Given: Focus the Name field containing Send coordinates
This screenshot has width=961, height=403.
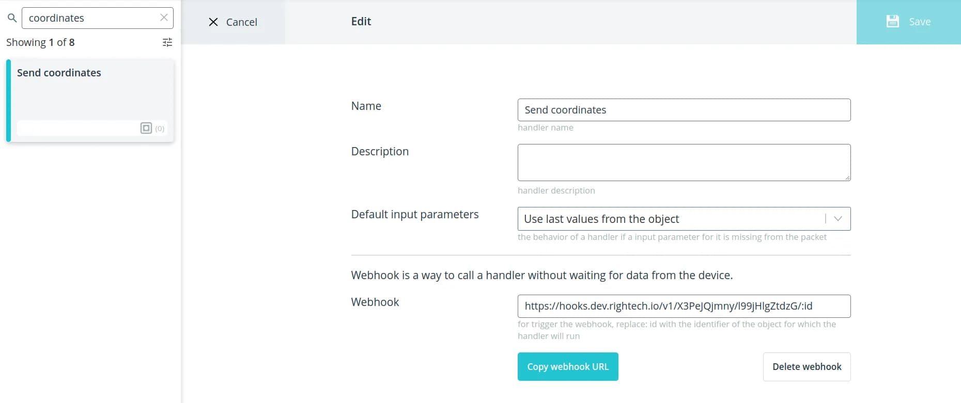Looking at the screenshot, I should click(x=684, y=110).
